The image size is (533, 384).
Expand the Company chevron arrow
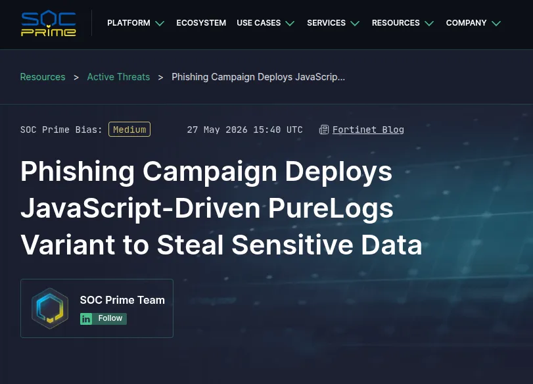(x=496, y=24)
